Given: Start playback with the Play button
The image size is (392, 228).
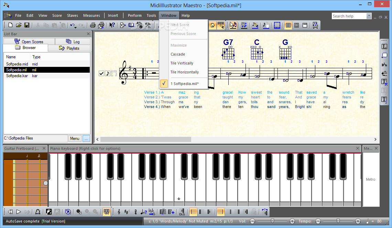Looking at the screenshot, I should tap(19, 212).
